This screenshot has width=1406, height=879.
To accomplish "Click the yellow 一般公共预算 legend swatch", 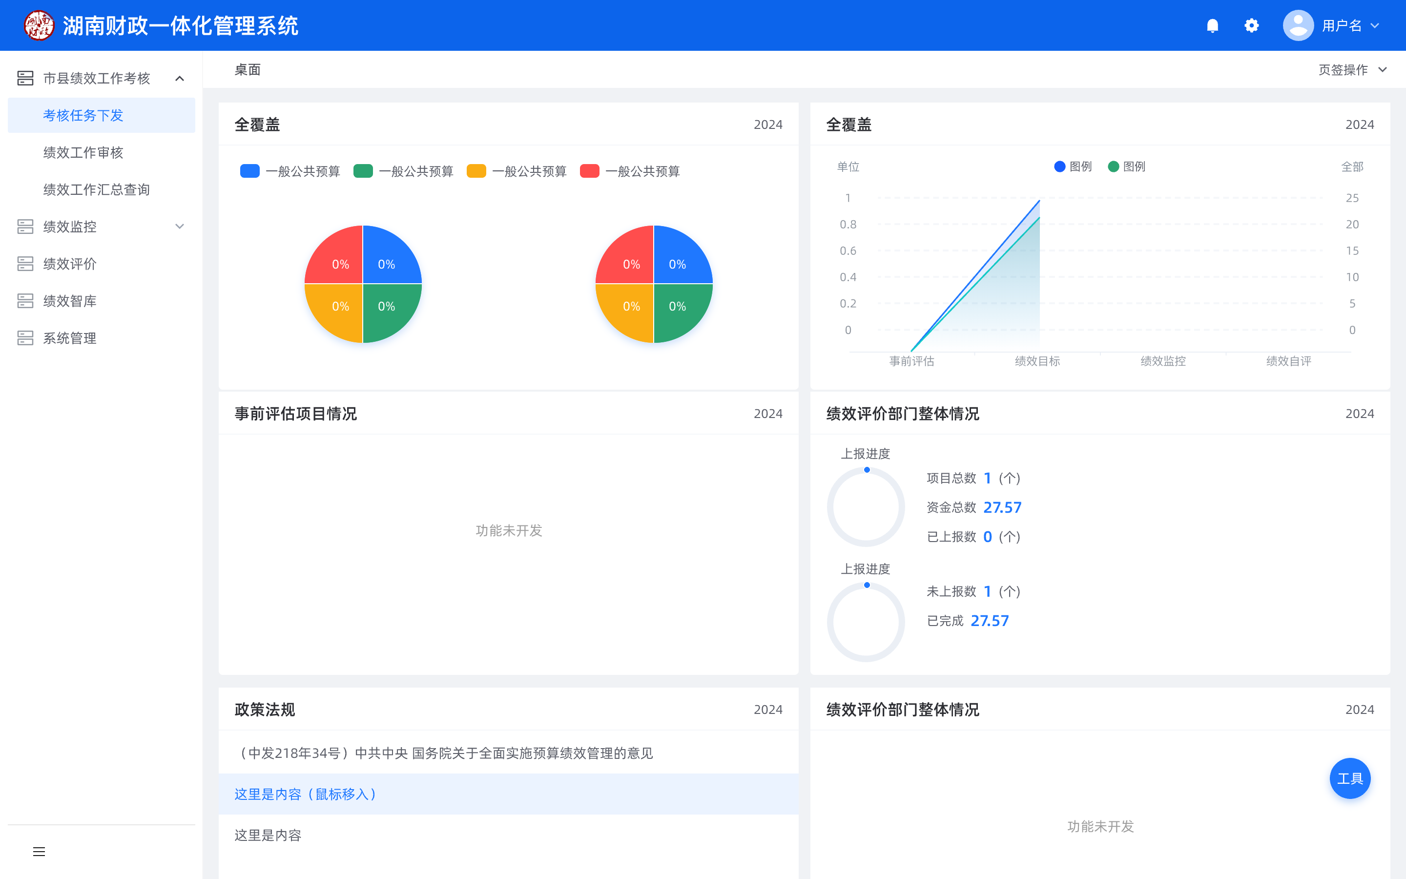I will (476, 171).
